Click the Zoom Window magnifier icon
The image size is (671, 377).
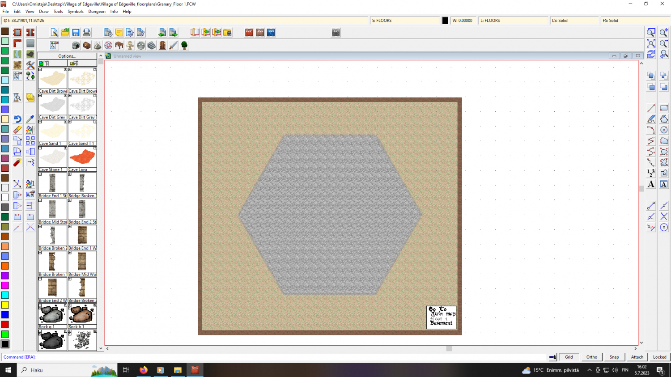pyautogui.click(x=651, y=33)
